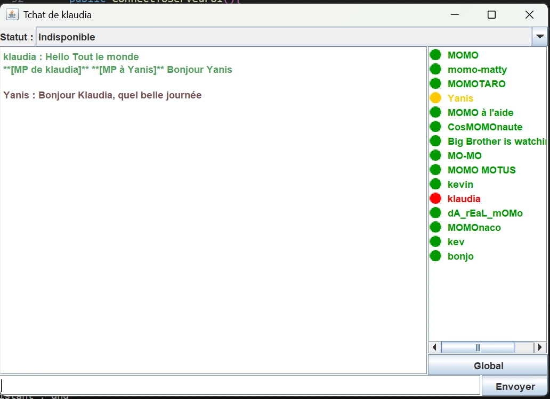Click the green status dot beside MOMO
The height and width of the screenshot is (399, 550).
[x=435, y=55]
